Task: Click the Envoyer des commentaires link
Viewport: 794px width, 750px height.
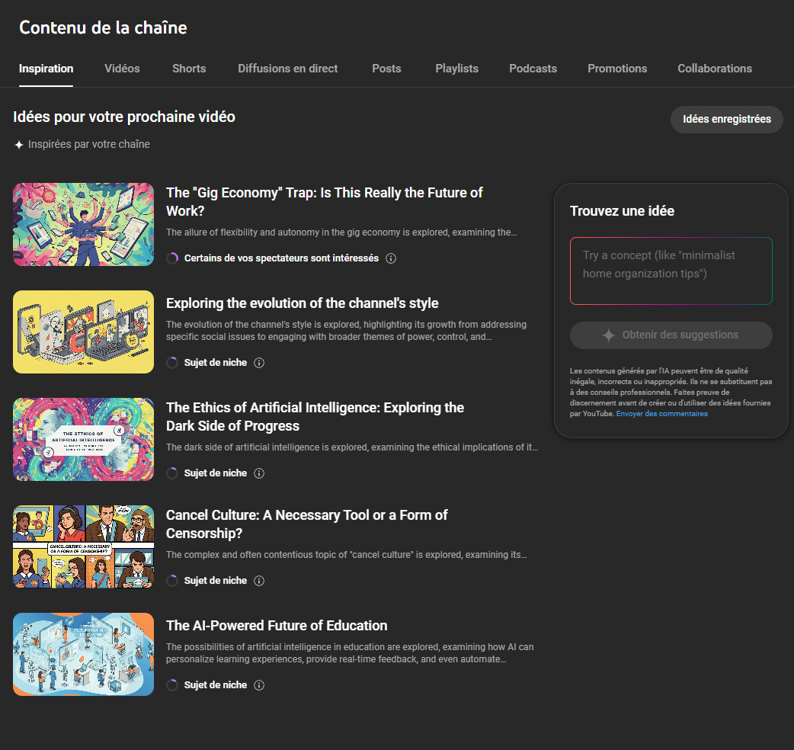Action: 661,414
